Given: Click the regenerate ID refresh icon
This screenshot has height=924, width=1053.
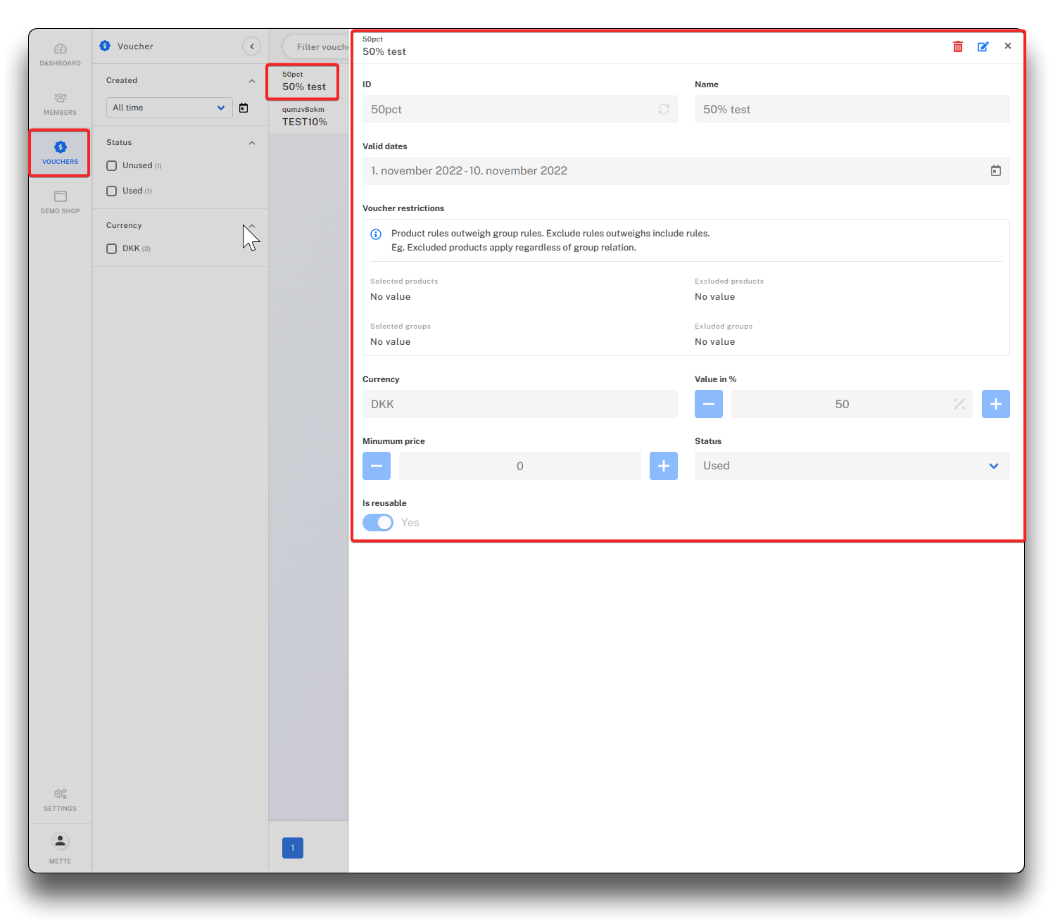Looking at the screenshot, I should pyautogui.click(x=663, y=109).
